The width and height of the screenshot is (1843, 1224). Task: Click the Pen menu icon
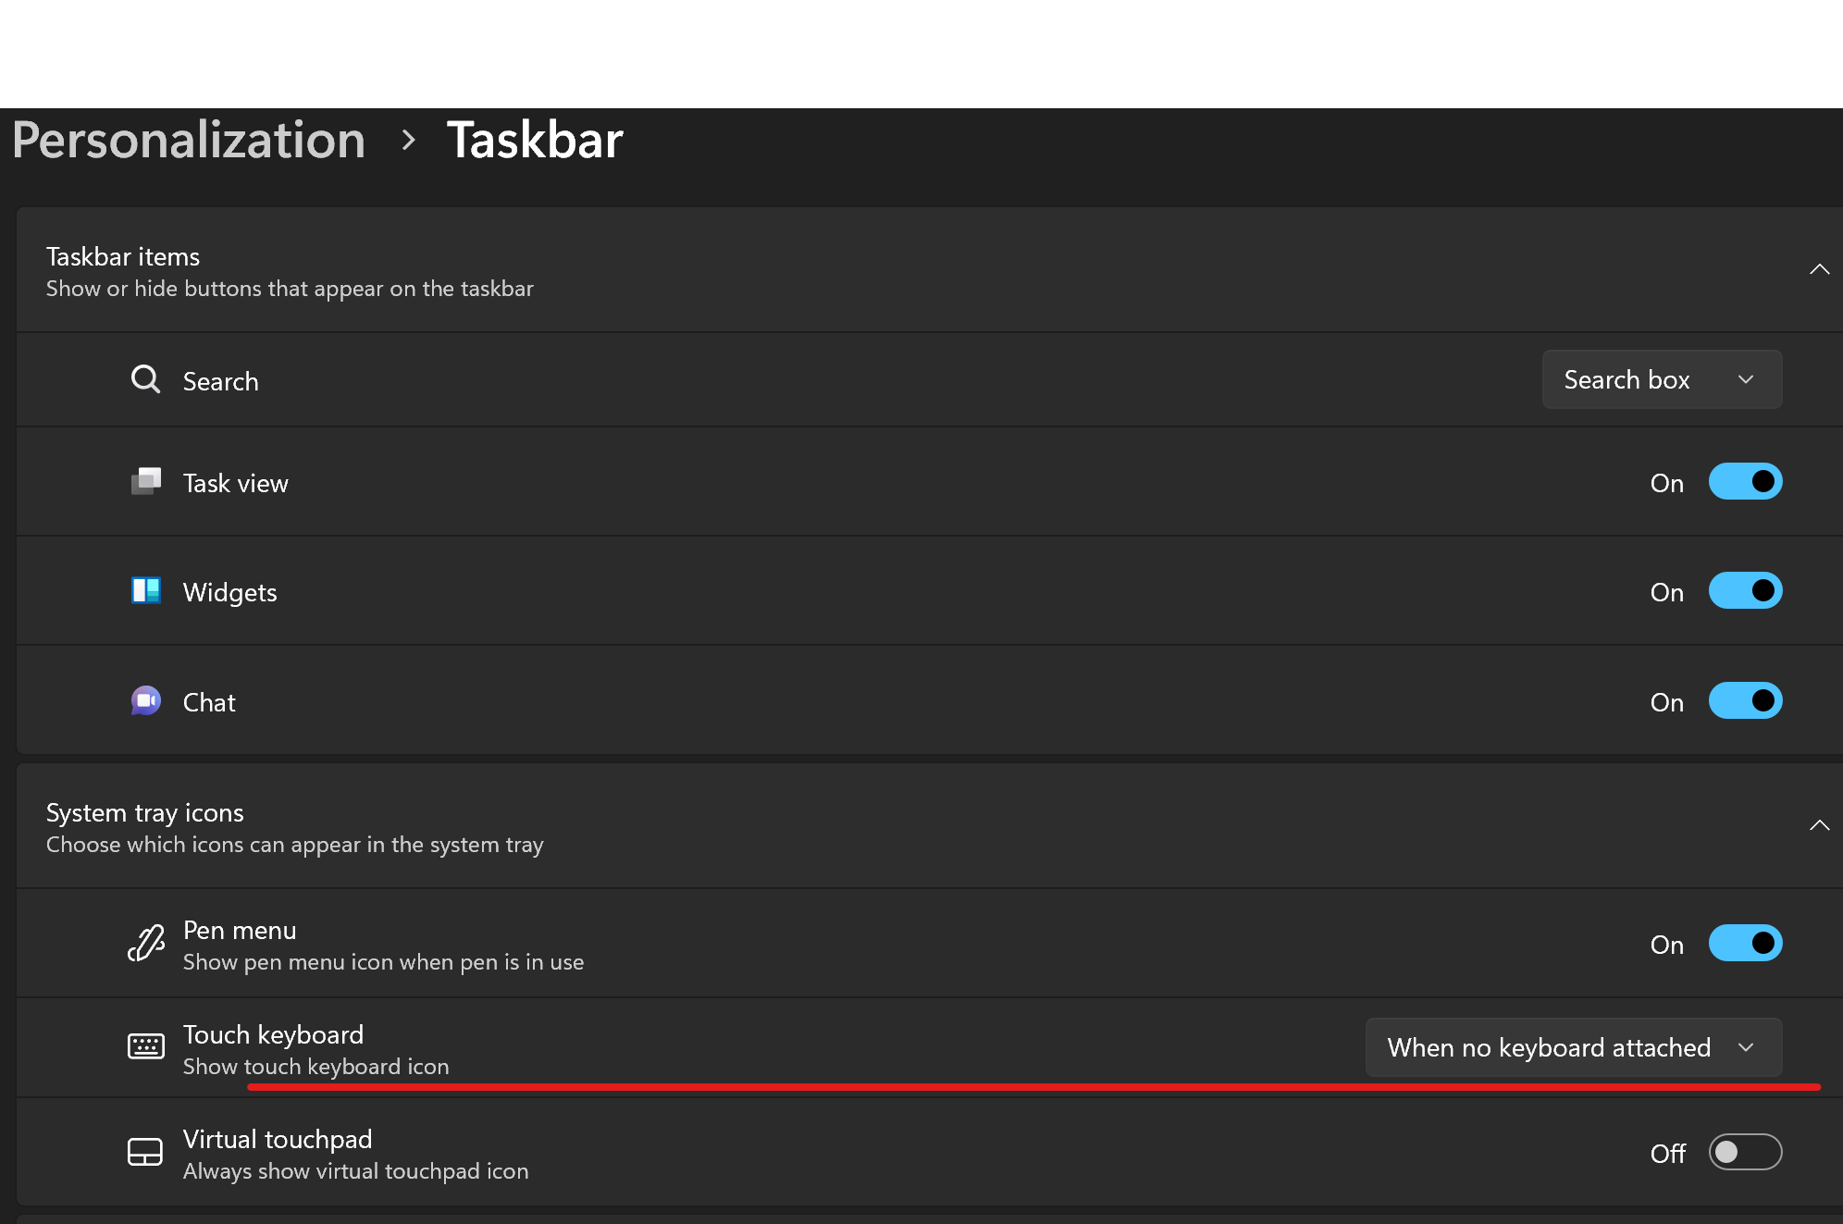click(x=145, y=943)
